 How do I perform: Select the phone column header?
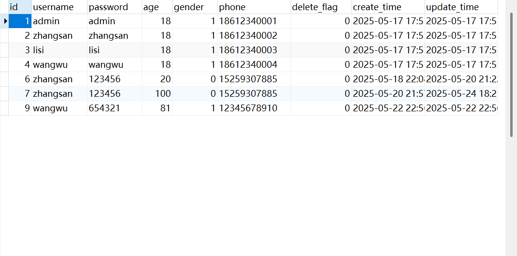click(x=254, y=7)
